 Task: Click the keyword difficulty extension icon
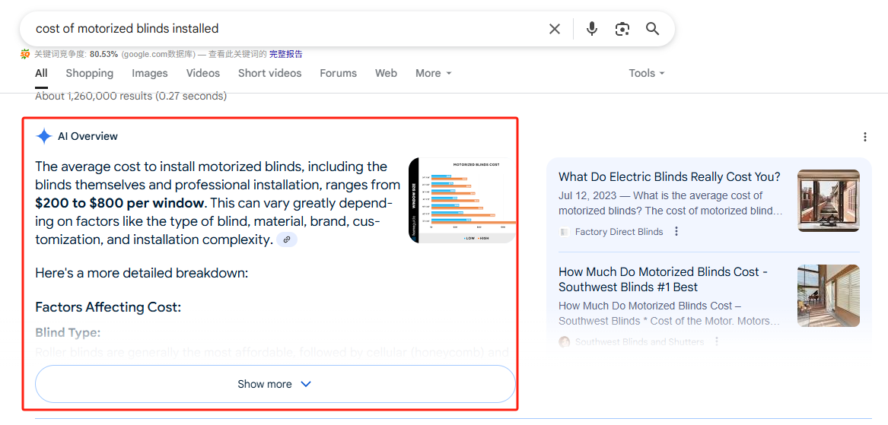coord(25,54)
